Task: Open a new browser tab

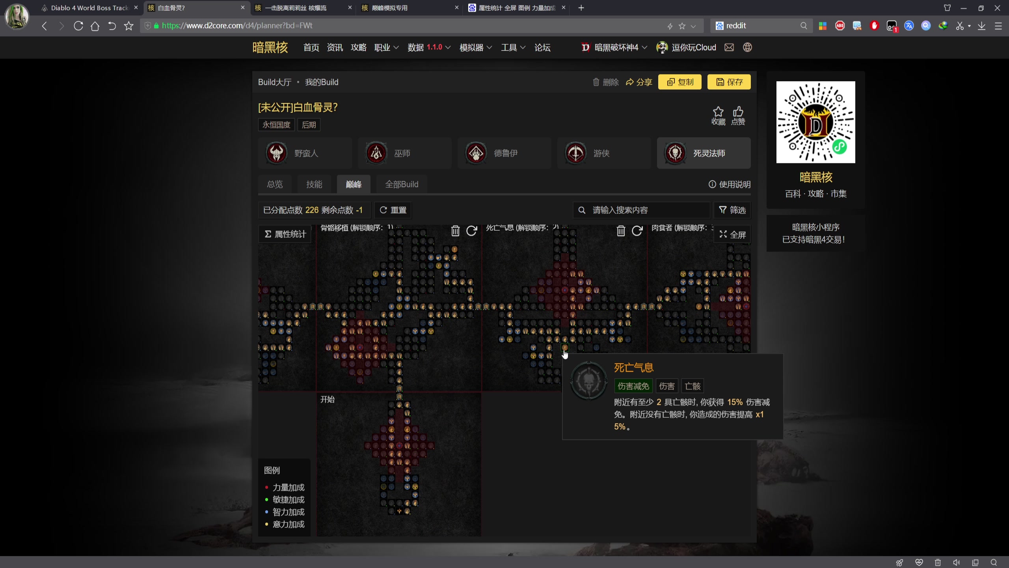Action: click(581, 8)
